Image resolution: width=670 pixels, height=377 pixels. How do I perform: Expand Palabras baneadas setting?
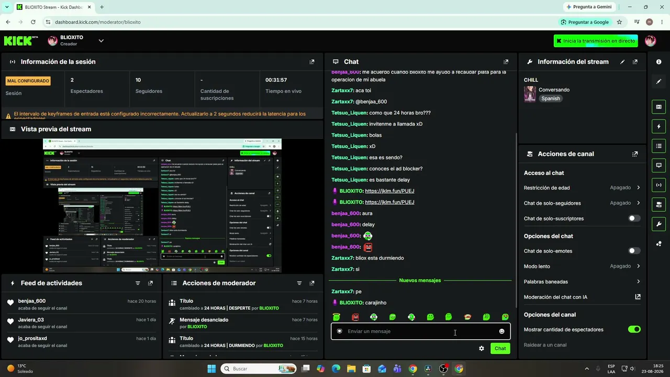(x=582, y=282)
